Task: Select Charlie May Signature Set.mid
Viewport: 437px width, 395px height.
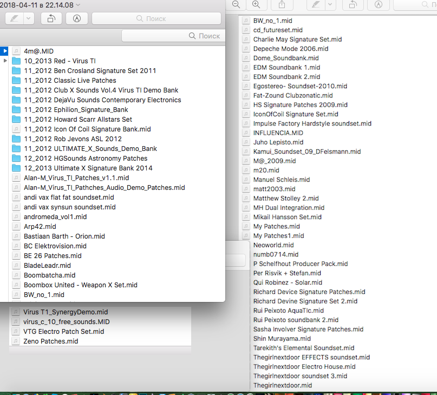Action: click(297, 40)
